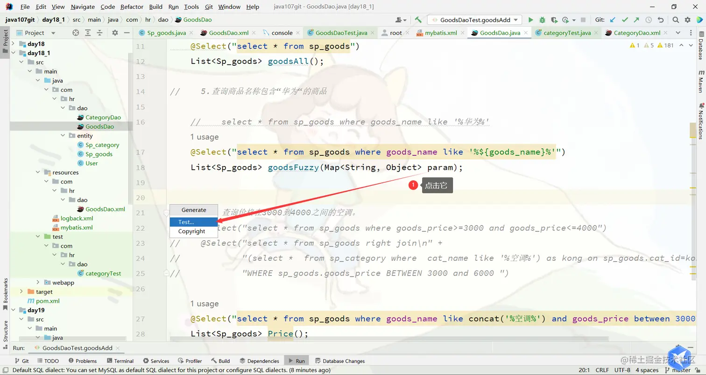706x375 pixels.
Task: Open the Navigate menu
Action: point(83,7)
